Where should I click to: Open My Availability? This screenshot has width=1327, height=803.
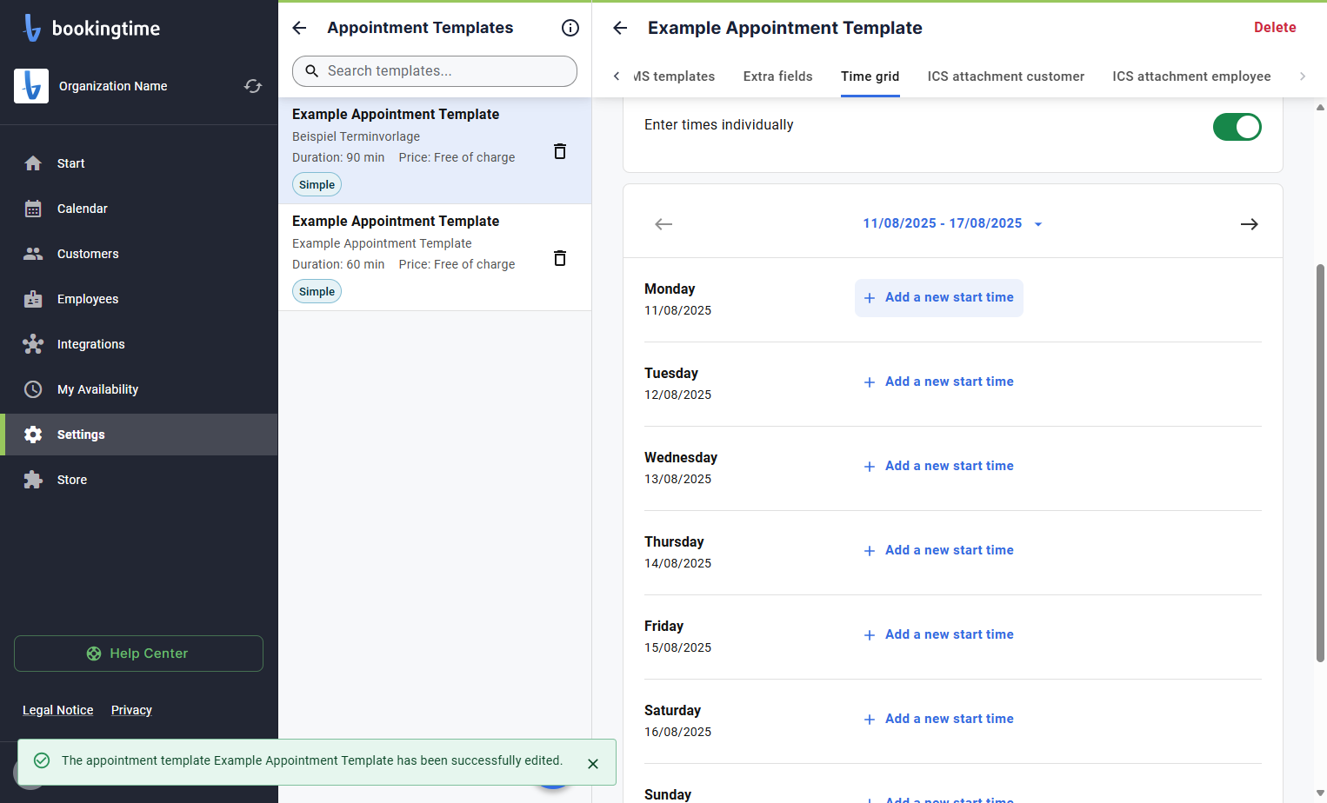[x=139, y=389]
